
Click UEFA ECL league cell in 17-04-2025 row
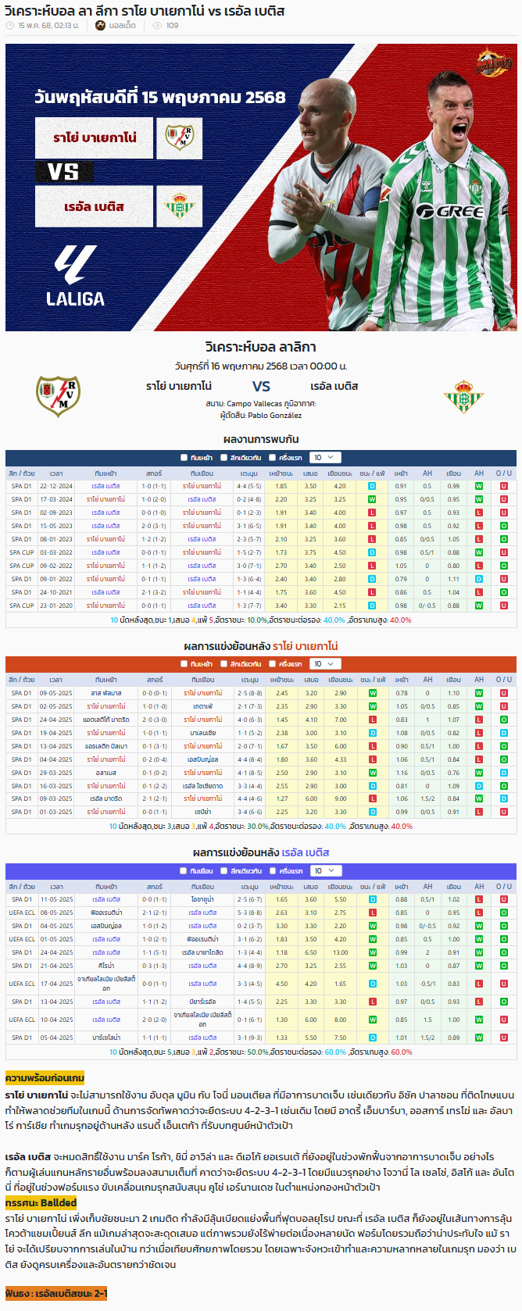tap(22, 984)
